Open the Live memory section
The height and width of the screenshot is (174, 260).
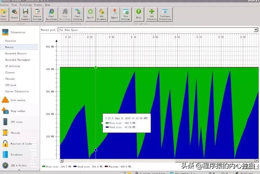pos(18,100)
